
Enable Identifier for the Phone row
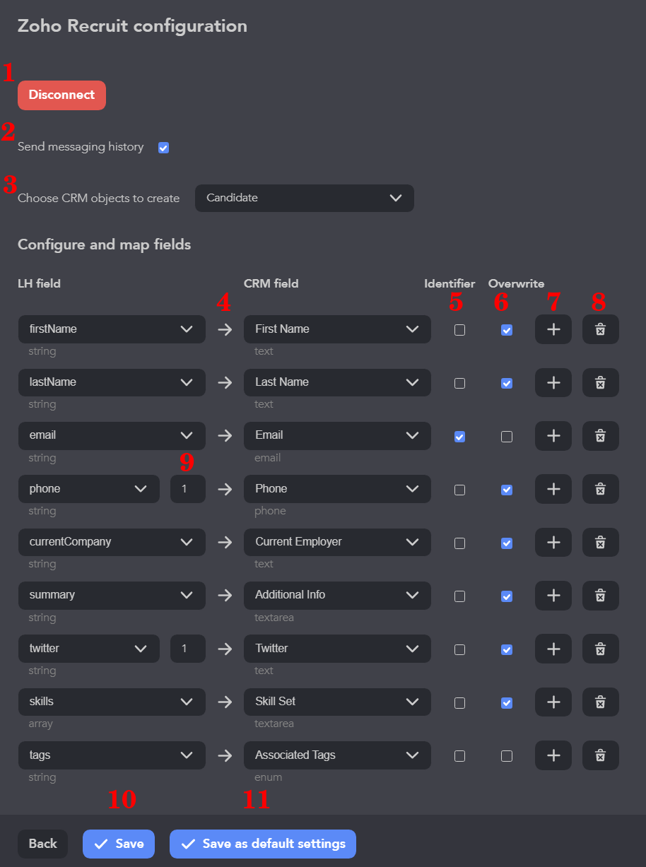[x=459, y=490]
